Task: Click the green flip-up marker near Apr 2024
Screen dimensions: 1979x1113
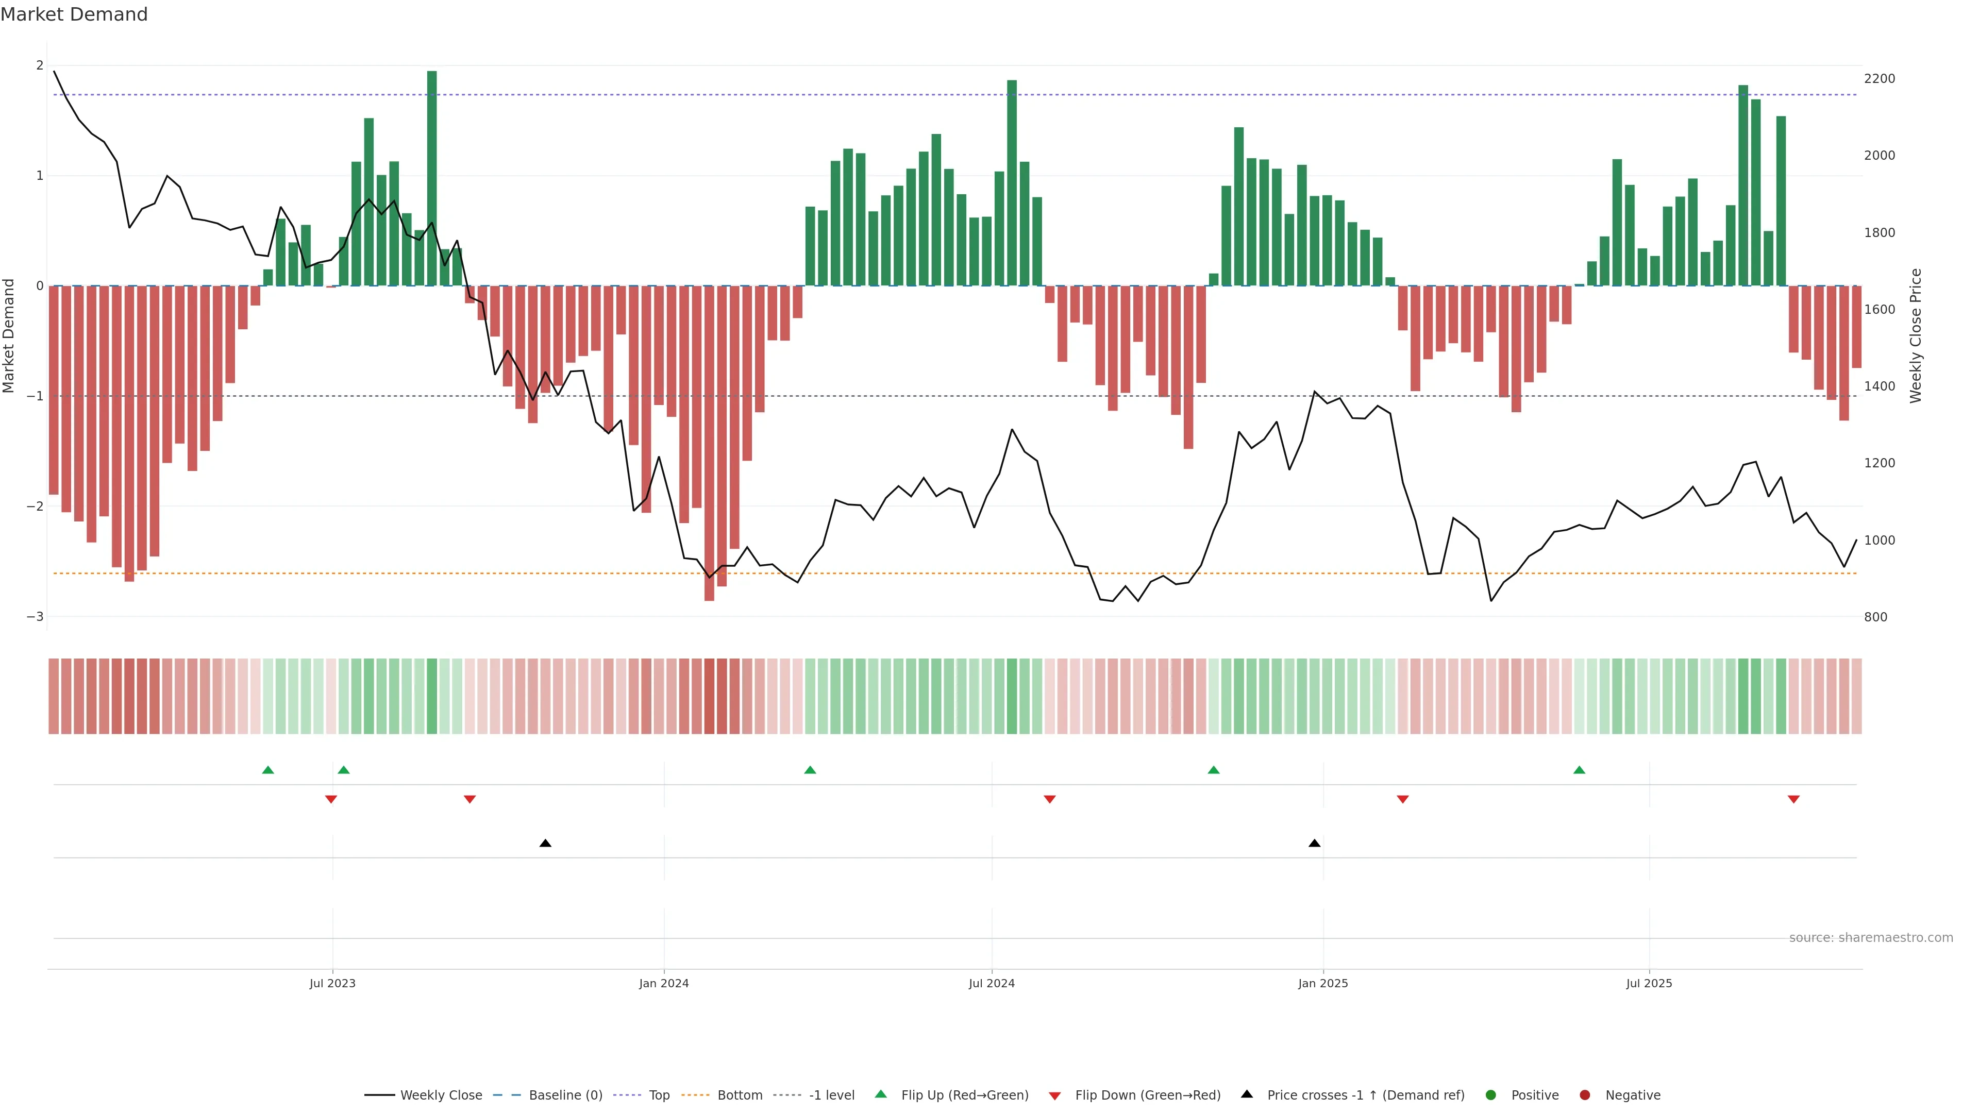Action: tap(810, 770)
